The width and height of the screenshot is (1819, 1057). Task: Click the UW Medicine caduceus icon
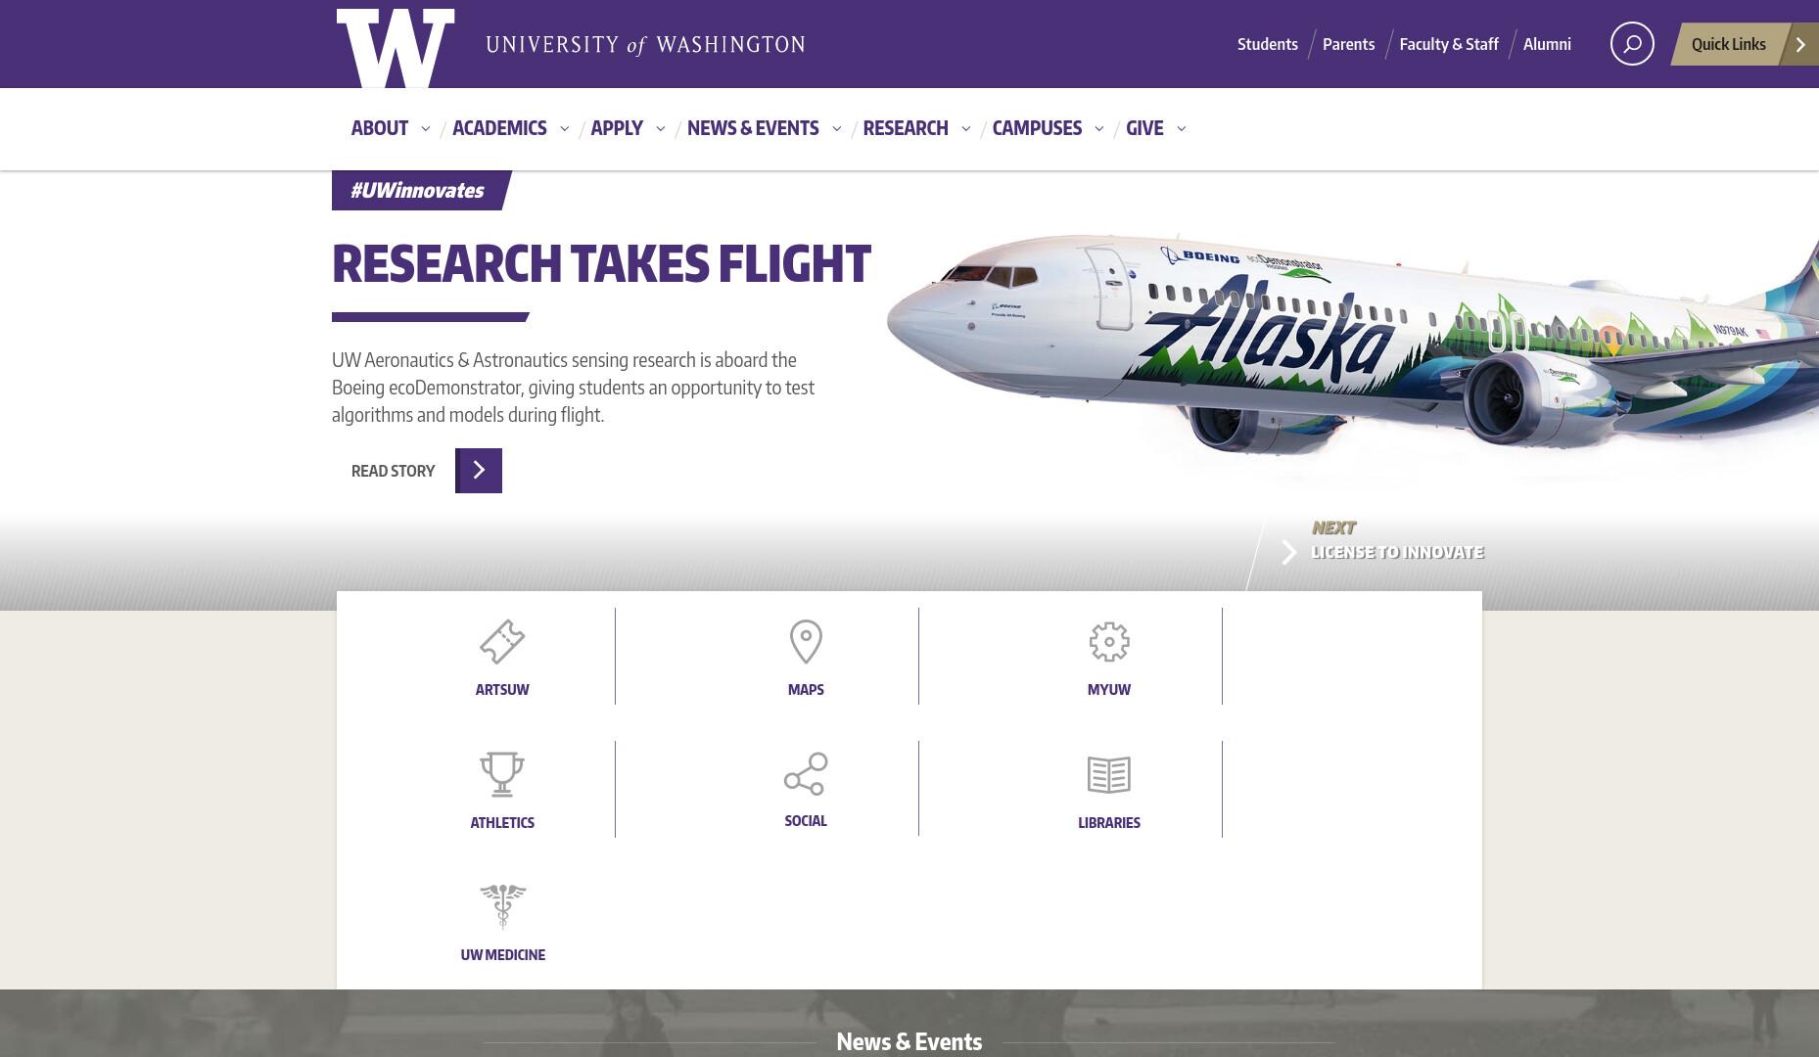coord(502,906)
